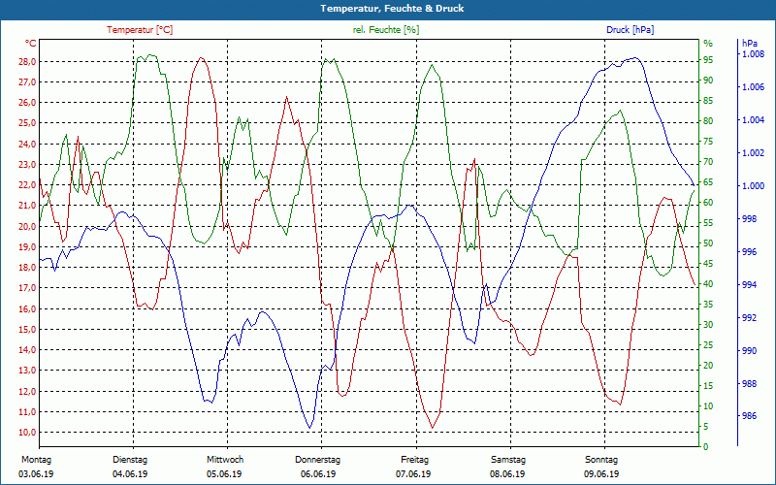Click the "75" humidity axis value
Image resolution: width=776 pixels, height=485 pixels.
point(708,142)
